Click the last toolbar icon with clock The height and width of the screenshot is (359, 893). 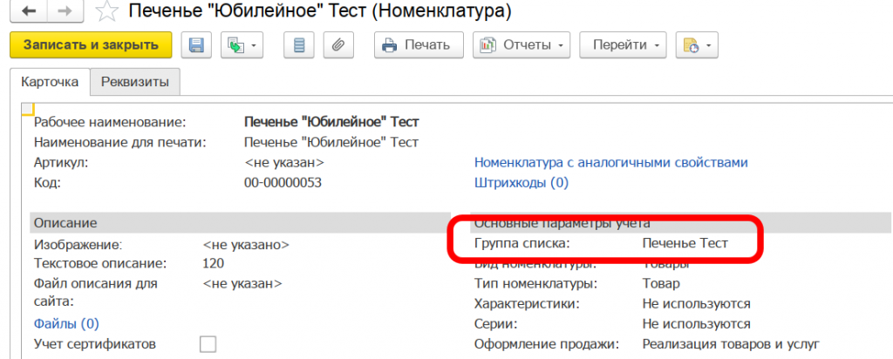point(698,44)
